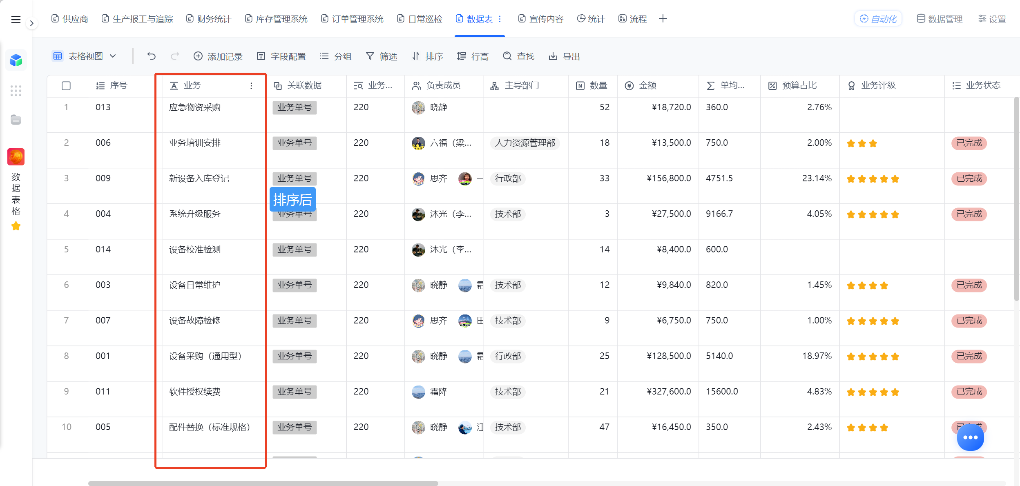This screenshot has height=486, width=1020.
Task: Click 添加记录 to add a record
Action: pos(218,56)
